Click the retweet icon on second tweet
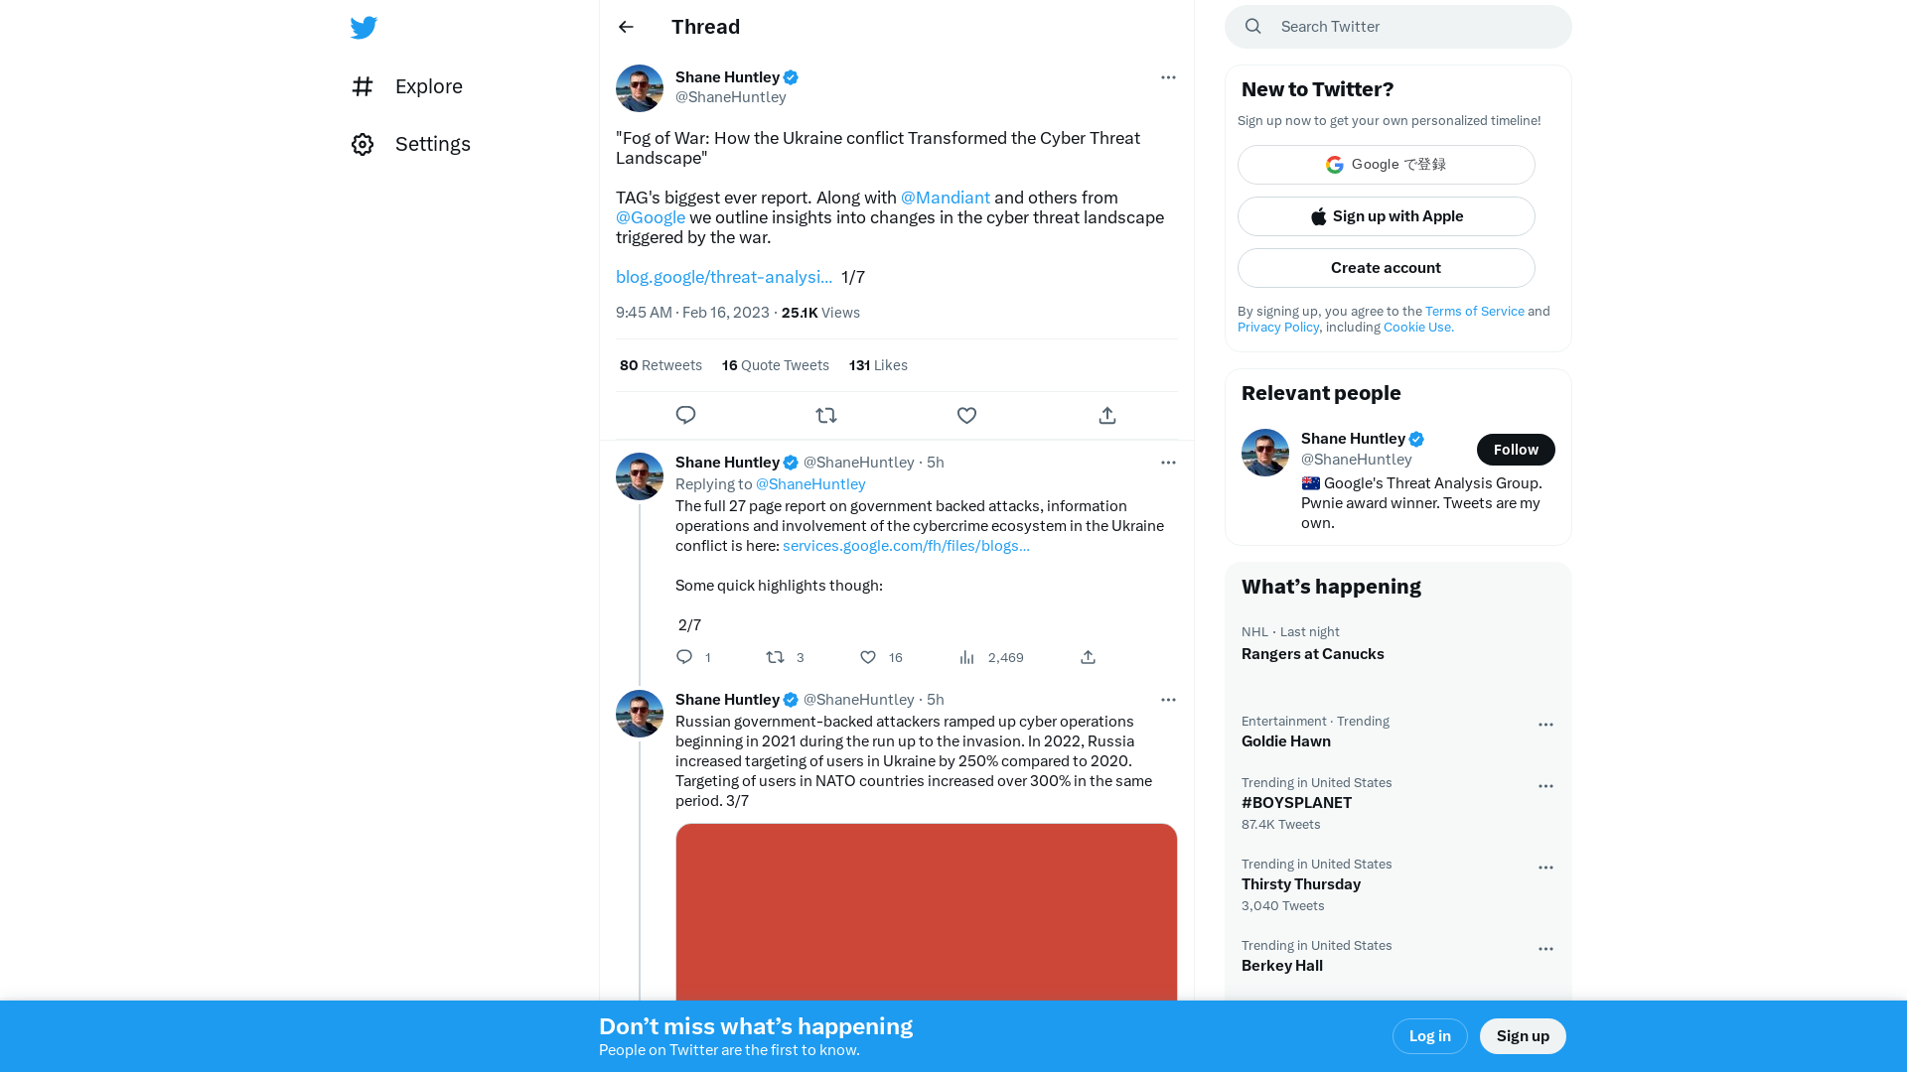 point(774,656)
